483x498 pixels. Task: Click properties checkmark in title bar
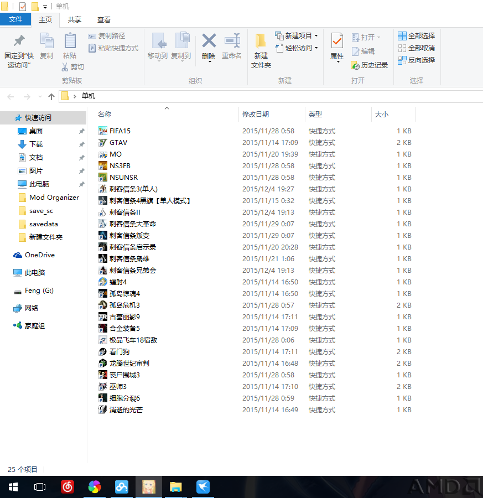pos(23,6)
